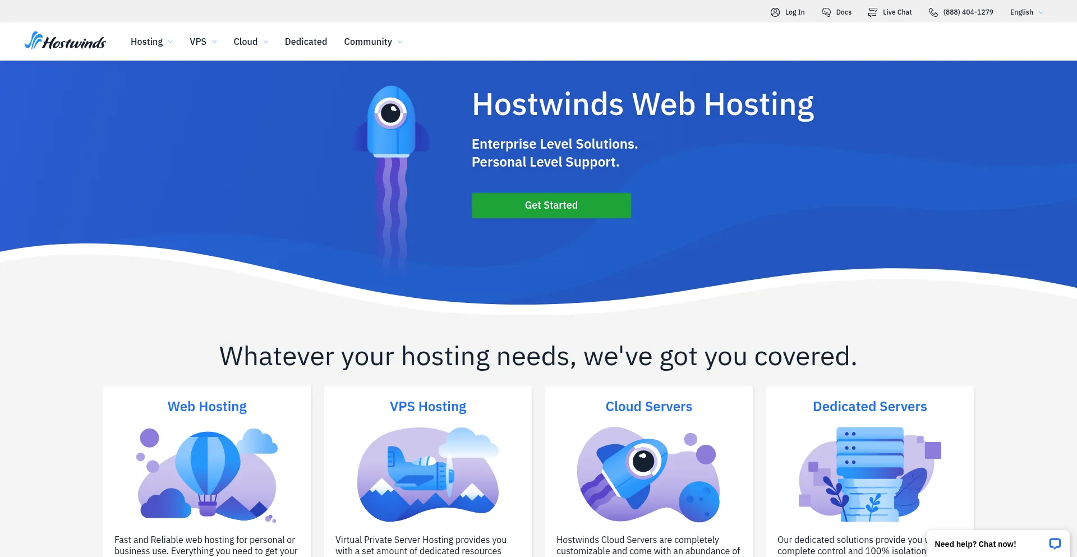
Task: Click the 'Fast and Reliable web hosting' description
Action: click(x=206, y=545)
